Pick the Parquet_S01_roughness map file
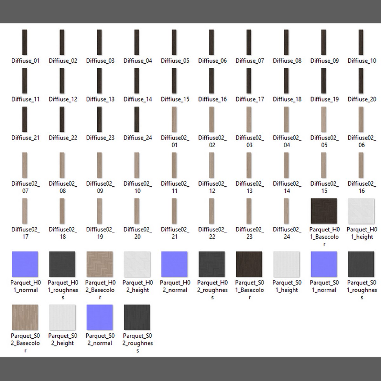Image resolution: width=381 pixels, height=381 pixels. click(361, 264)
